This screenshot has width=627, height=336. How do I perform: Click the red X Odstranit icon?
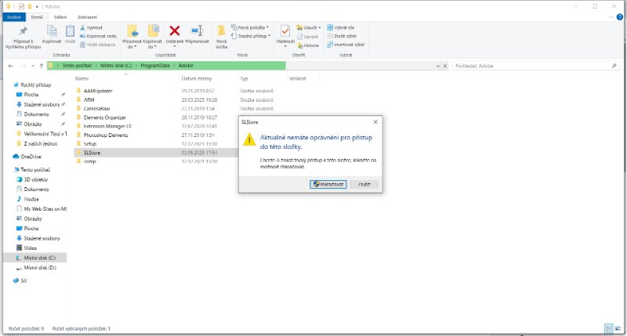click(174, 31)
